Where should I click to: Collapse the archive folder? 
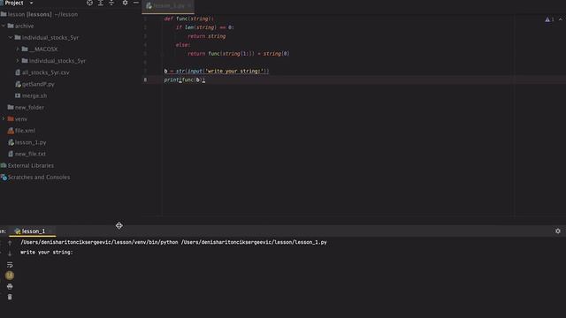(x=4, y=26)
